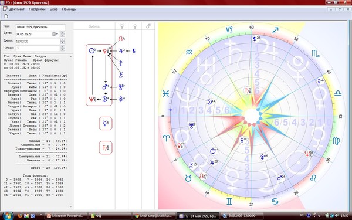Screen dimensions: 352x220
Task: Click the data panel scrollbar down arrow
Action: click(x=71, y=207)
